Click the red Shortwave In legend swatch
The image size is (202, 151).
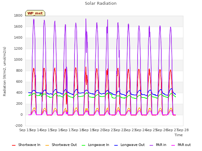coord(14,145)
